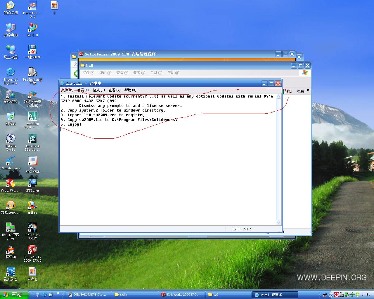Select the 一键GHOST desktop icon

click(32, 52)
